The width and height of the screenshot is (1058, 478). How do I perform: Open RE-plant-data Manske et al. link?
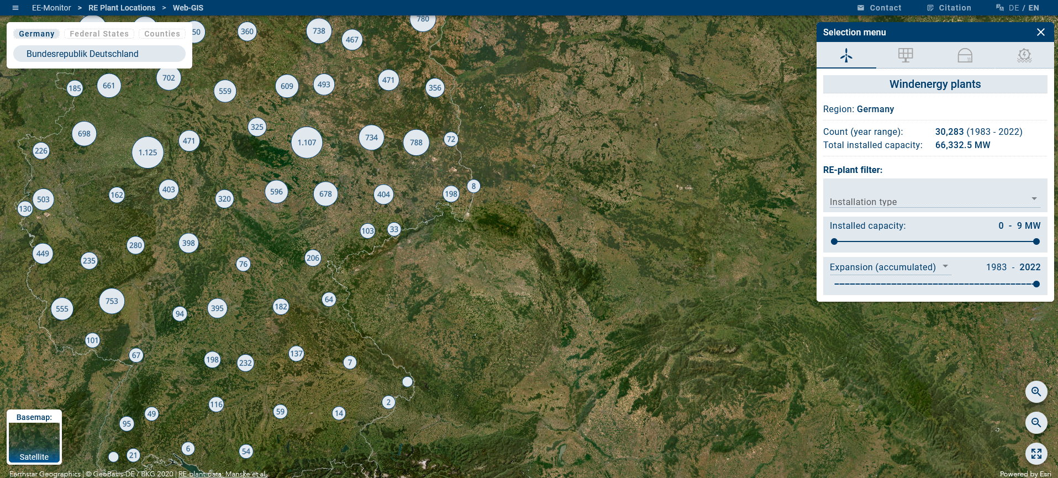pyautogui.click(x=222, y=474)
